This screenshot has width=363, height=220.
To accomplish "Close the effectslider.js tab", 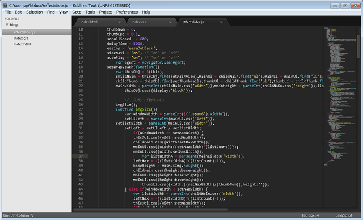I will [221, 22].
